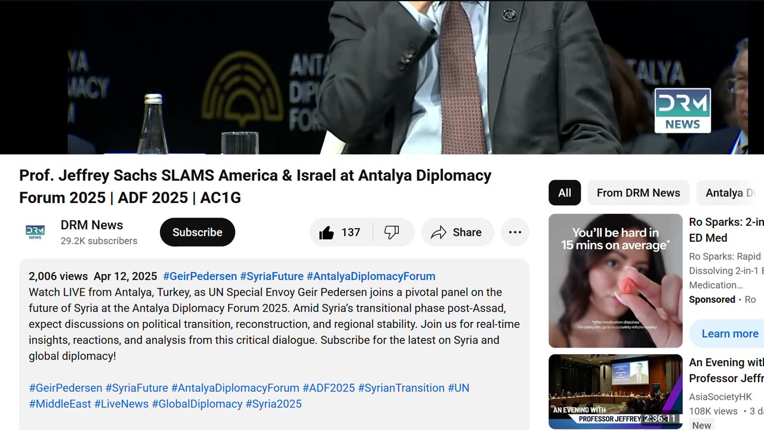Viewport: 764px width, 430px height.
Task: Open the three-dot more actions menu
Action: 515,232
